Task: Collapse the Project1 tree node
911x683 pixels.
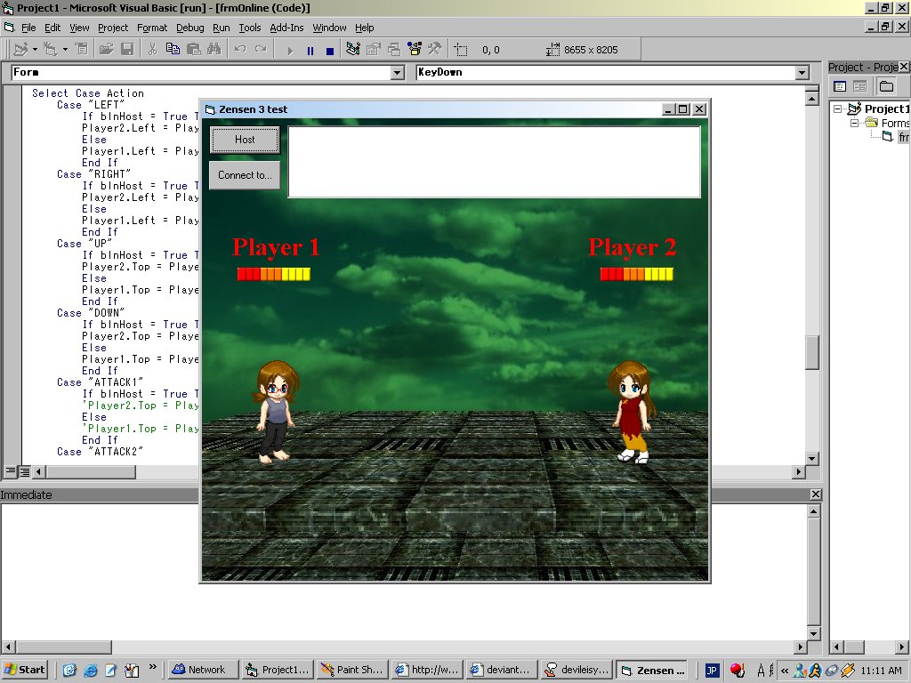Action: [838, 108]
